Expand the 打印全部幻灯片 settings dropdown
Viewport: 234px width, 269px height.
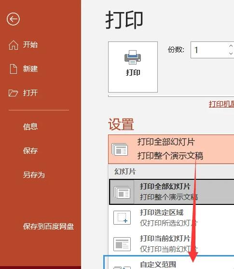click(171, 149)
